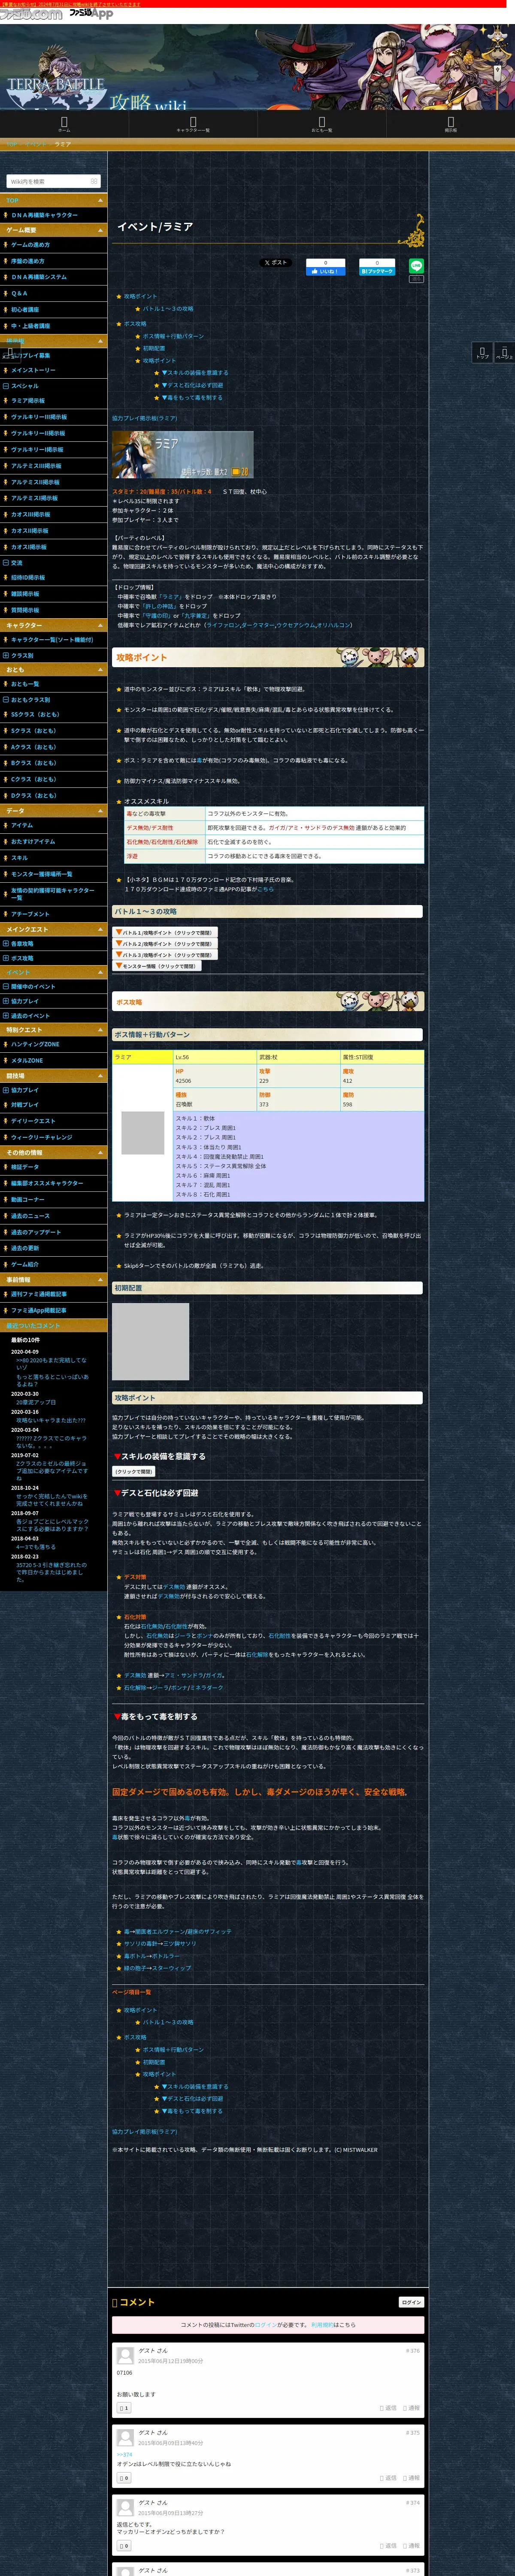Click the Wiki search magnifier icon

(94, 181)
